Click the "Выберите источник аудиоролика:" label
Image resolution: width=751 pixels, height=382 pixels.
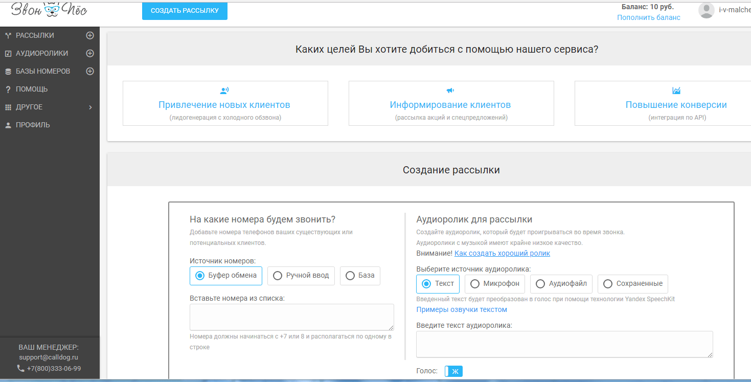point(473,269)
